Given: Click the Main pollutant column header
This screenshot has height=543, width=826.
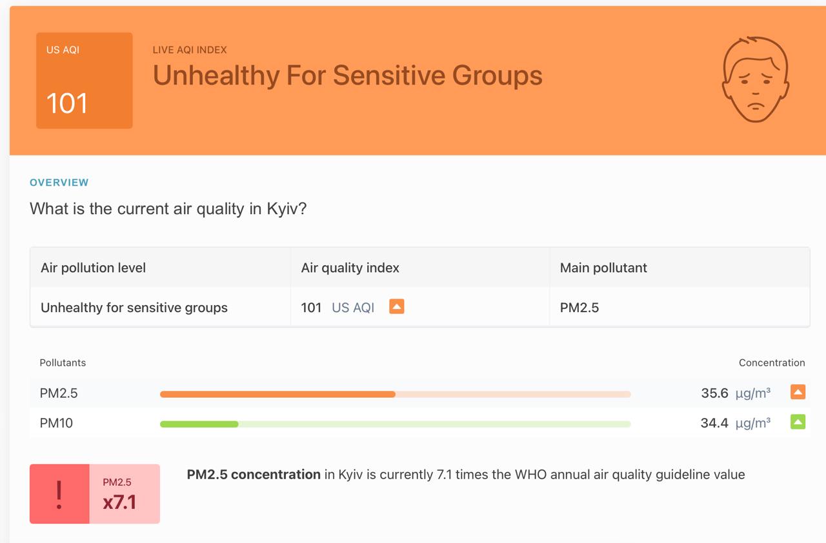Looking at the screenshot, I should pos(603,268).
